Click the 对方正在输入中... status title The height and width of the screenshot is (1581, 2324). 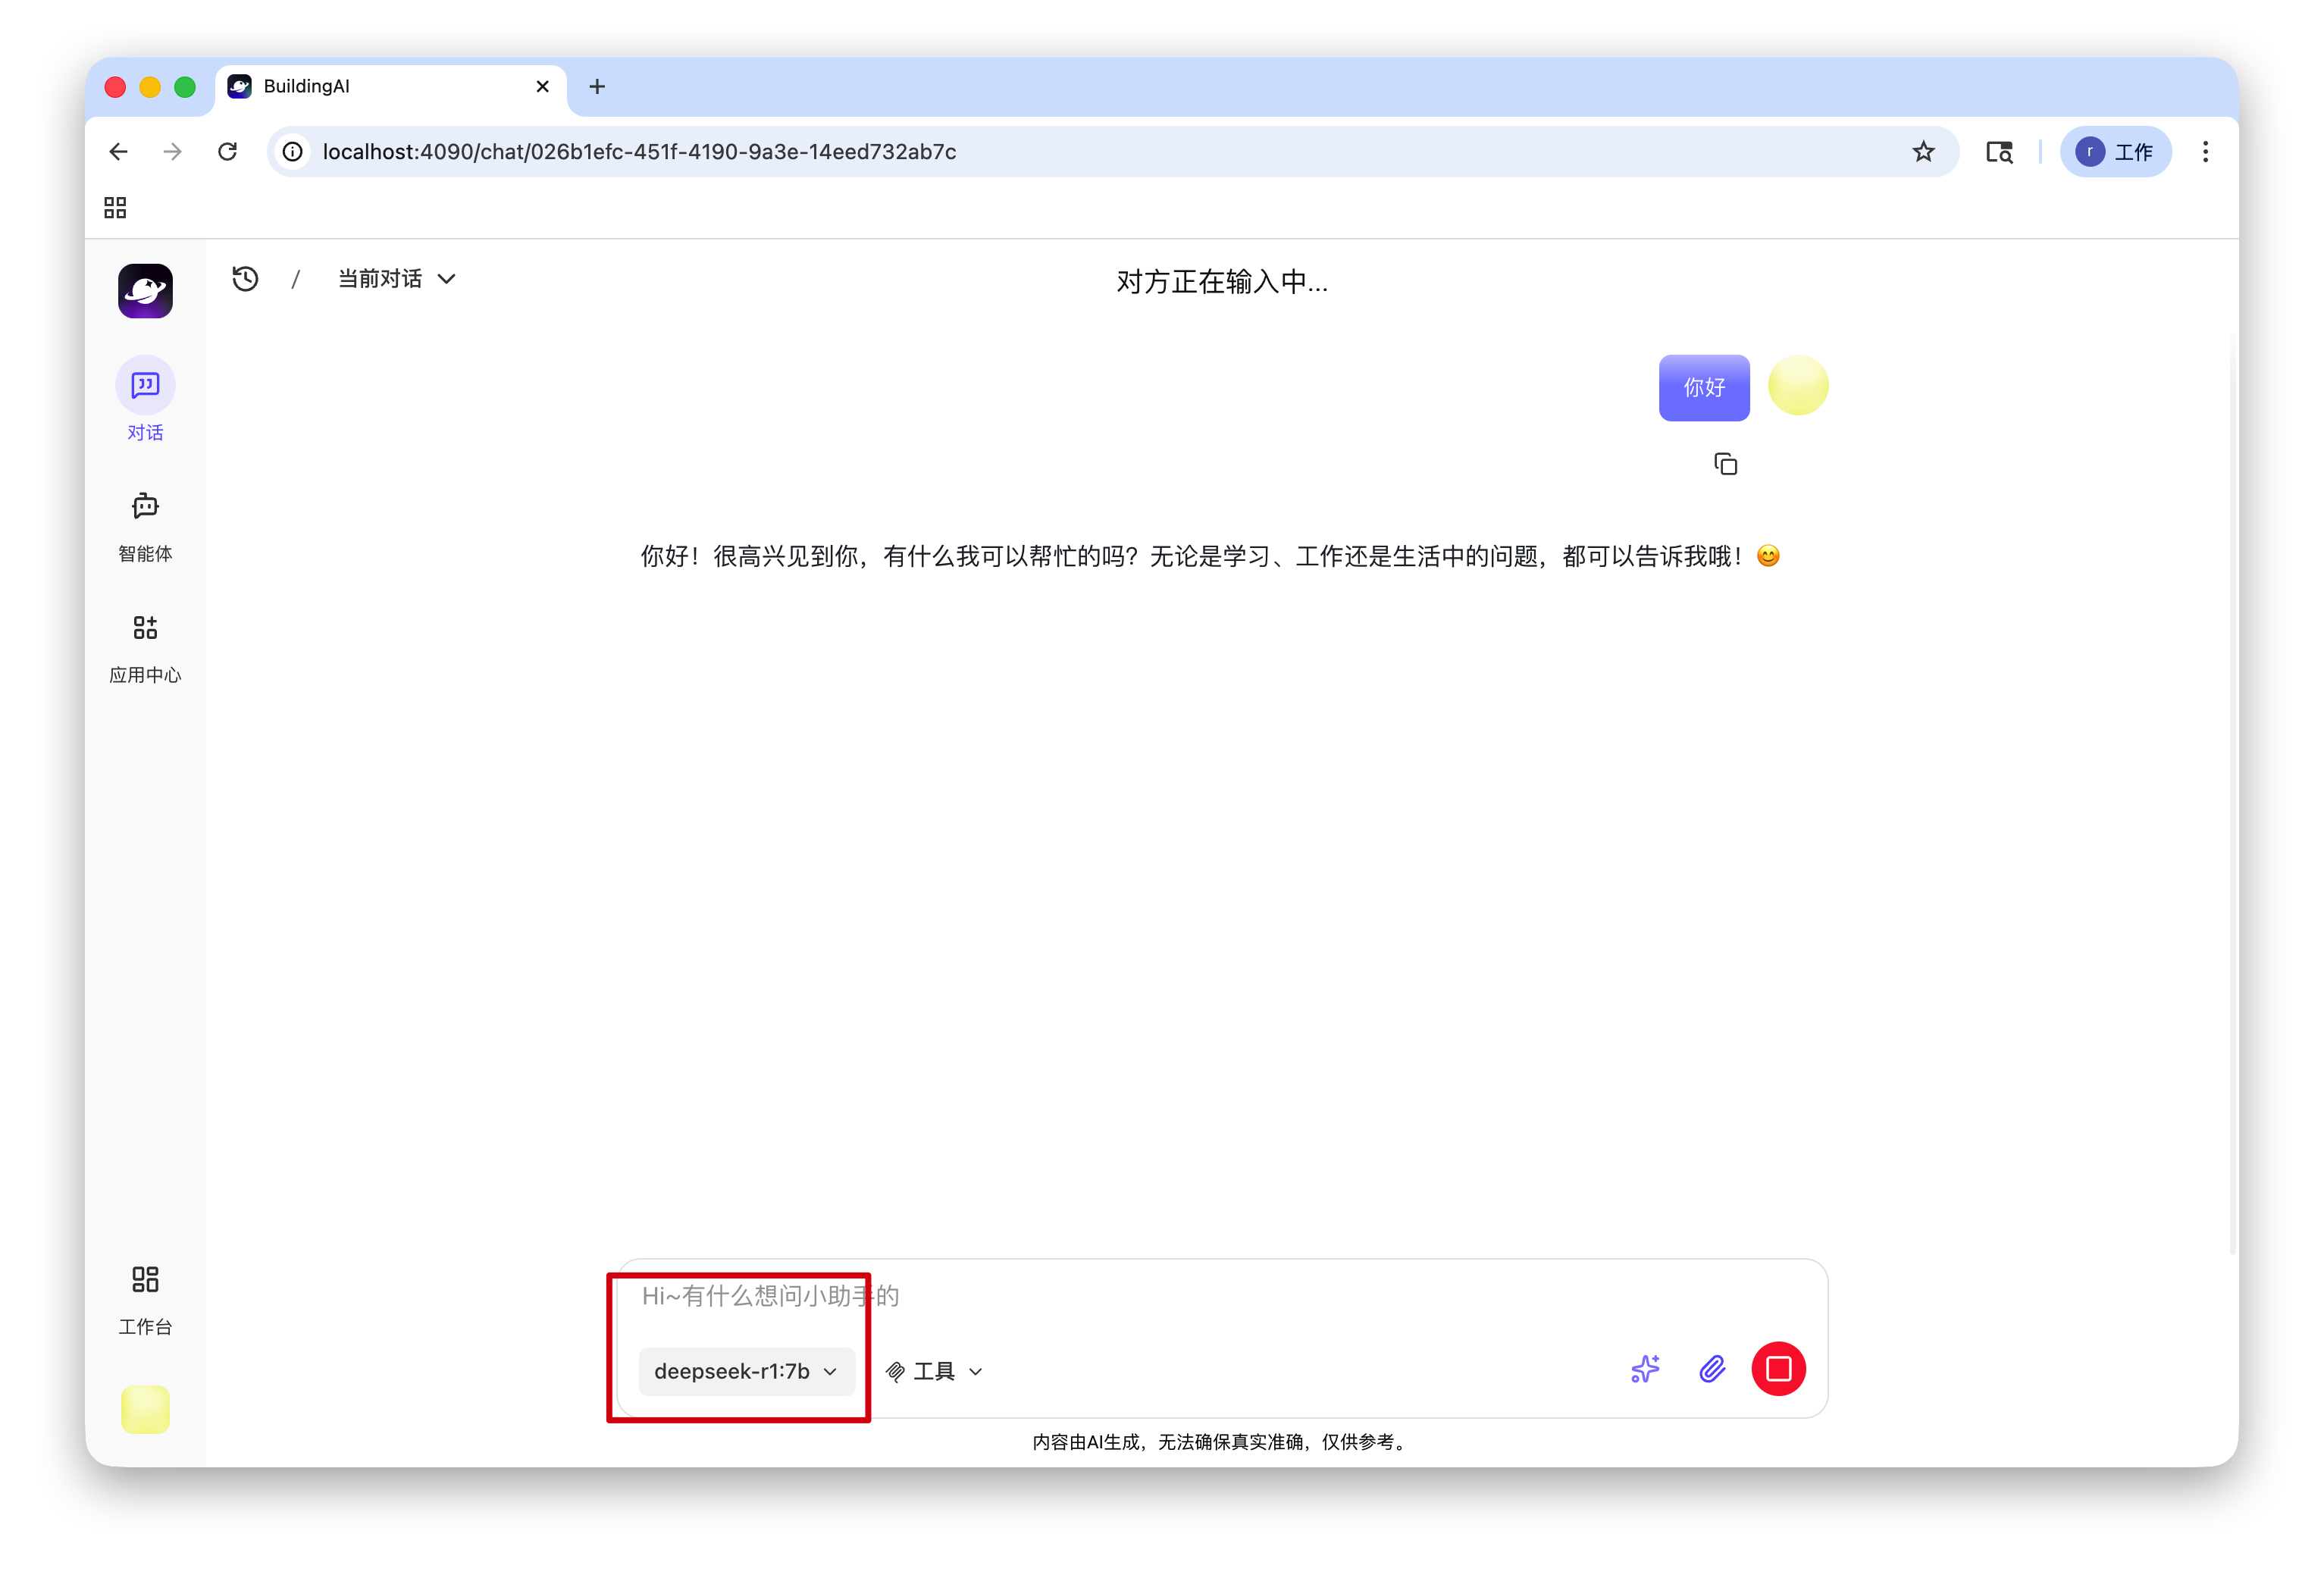[1221, 282]
